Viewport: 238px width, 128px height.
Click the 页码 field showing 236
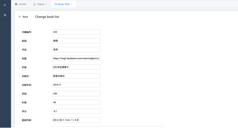tap(76, 94)
